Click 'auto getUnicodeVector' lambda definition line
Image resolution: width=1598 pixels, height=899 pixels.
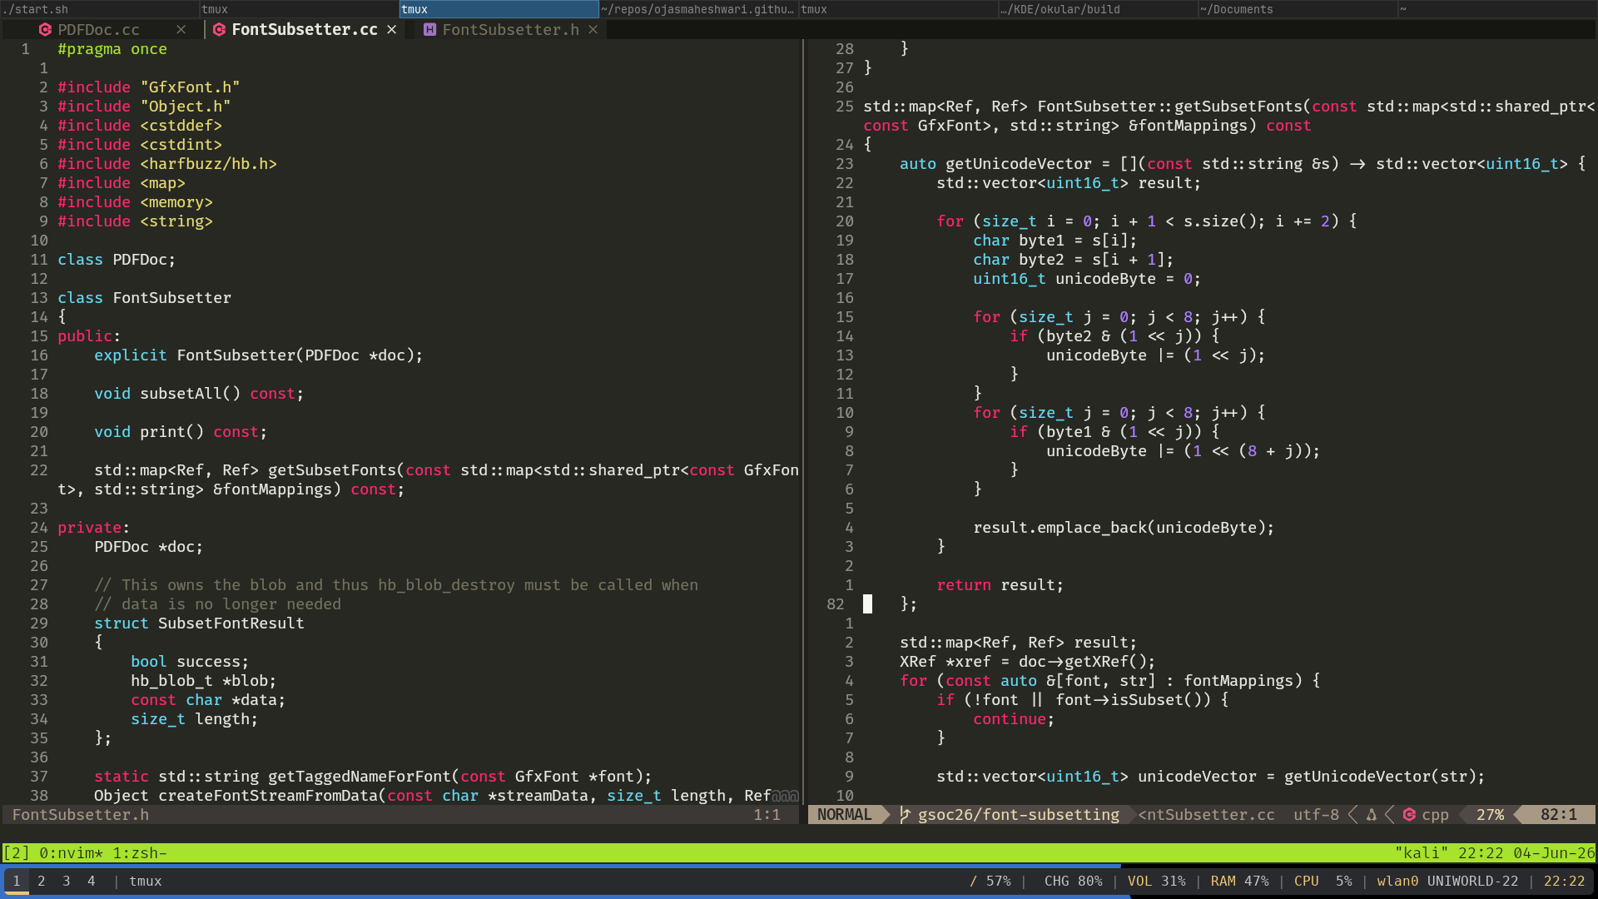coord(1243,164)
